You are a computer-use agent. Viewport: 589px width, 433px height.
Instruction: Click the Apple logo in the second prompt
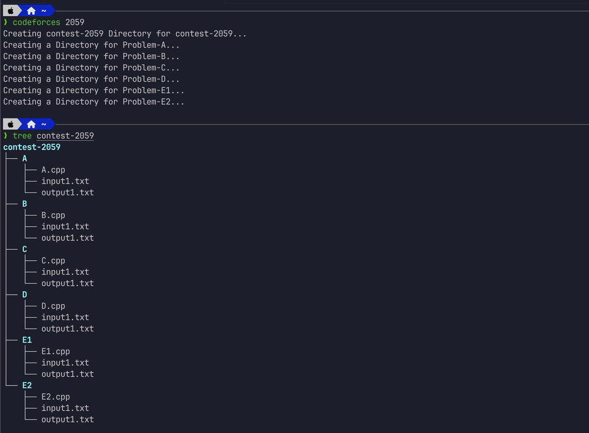10,124
